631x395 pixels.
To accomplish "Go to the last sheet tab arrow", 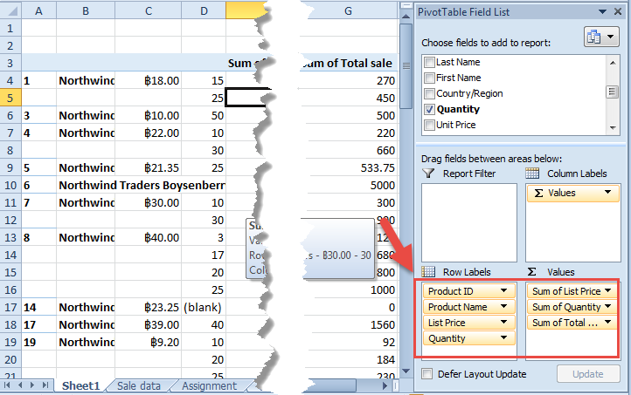I will (x=45, y=385).
